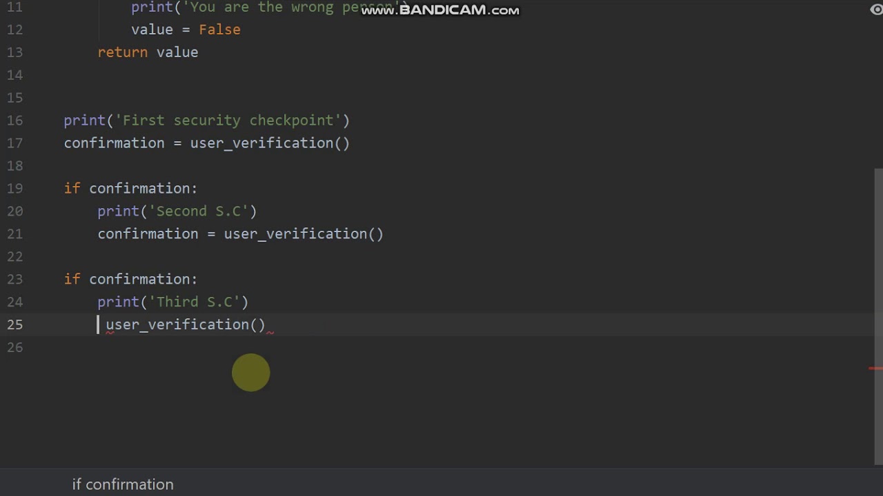
Task: Click 'user_verification()' call on line 17
Action: pyautogui.click(x=270, y=143)
